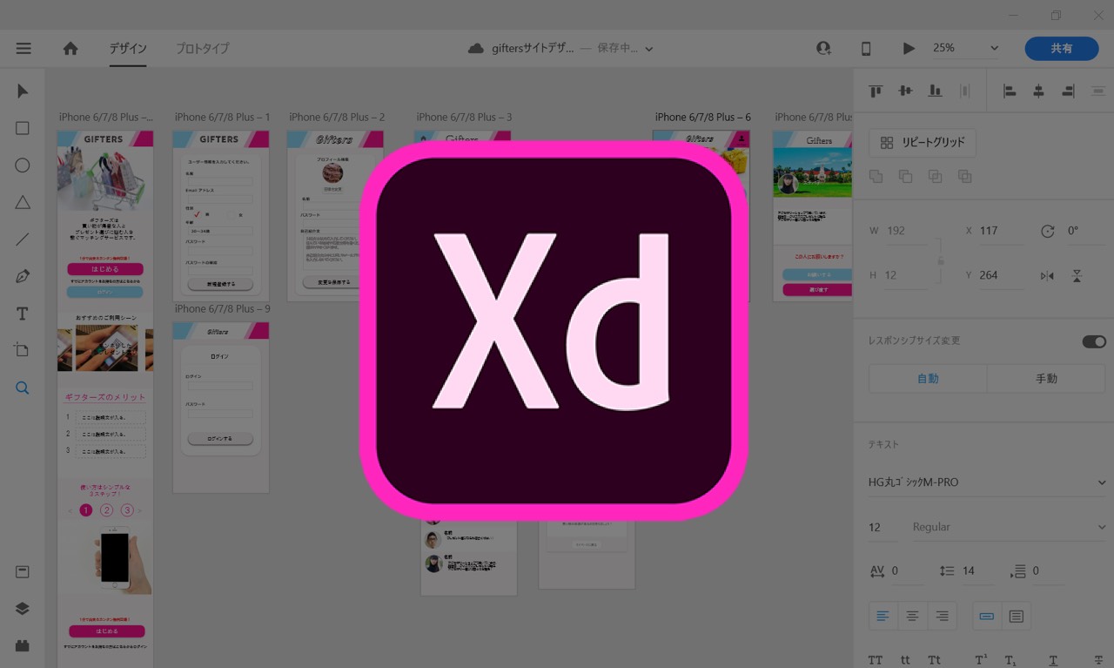The height and width of the screenshot is (668, 1114).
Task: Select 手動 responsive resize mode
Action: [x=1046, y=379]
